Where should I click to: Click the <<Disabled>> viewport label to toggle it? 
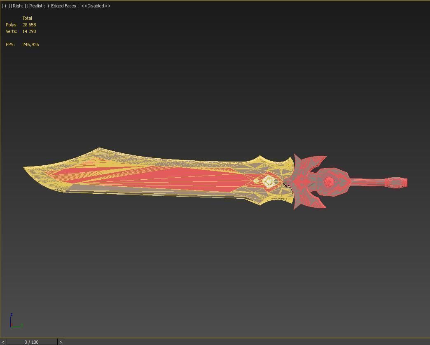[x=96, y=6]
